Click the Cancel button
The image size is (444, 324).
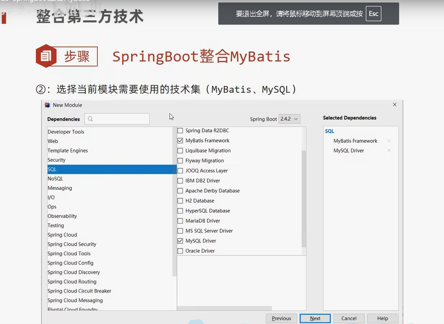[x=349, y=318]
